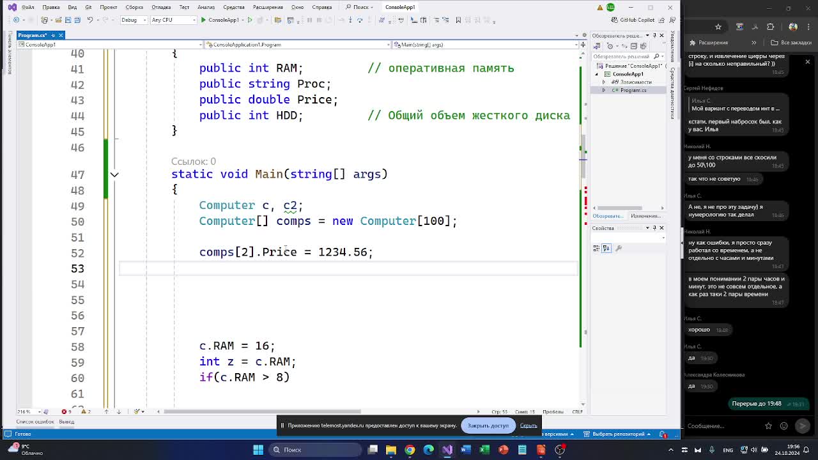Click the emoji smiley icon in the chat box
818x460 pixels.
(784, 425)
